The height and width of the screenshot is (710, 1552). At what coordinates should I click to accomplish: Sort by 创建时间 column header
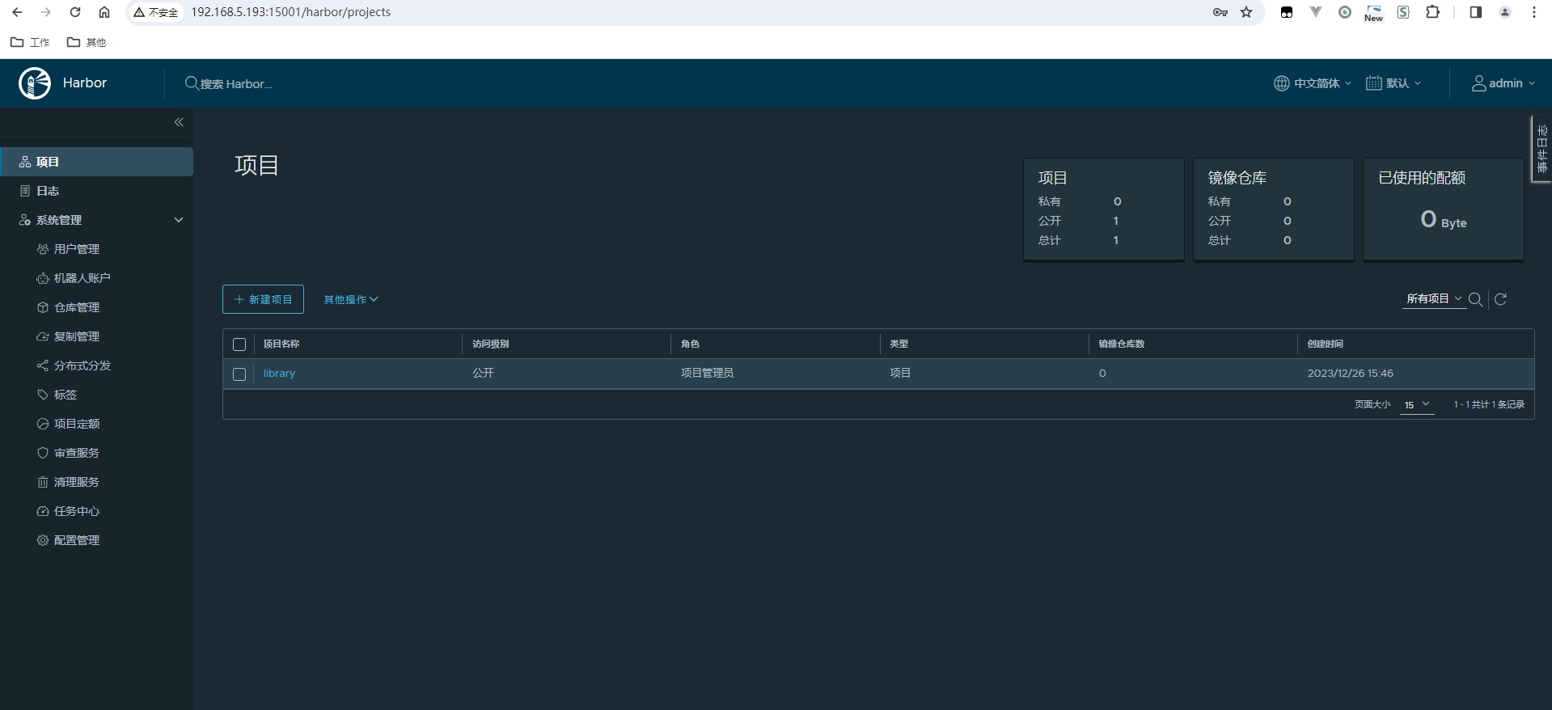click(x=1325, y=344)
